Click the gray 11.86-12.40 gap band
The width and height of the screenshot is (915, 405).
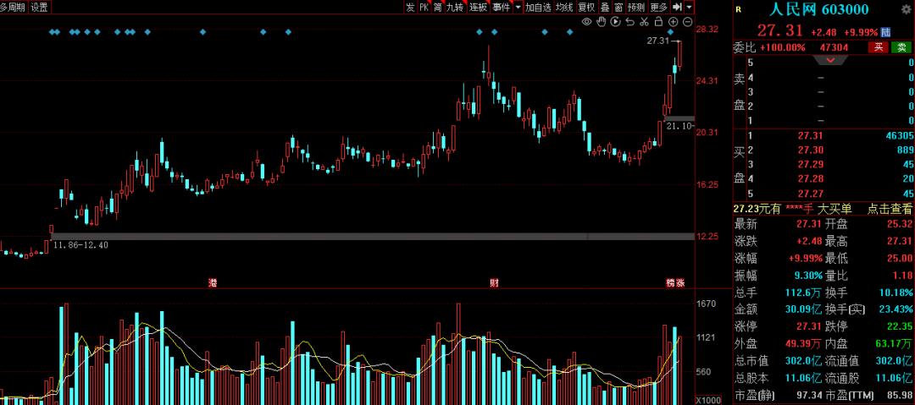click(x=374, y=237)
